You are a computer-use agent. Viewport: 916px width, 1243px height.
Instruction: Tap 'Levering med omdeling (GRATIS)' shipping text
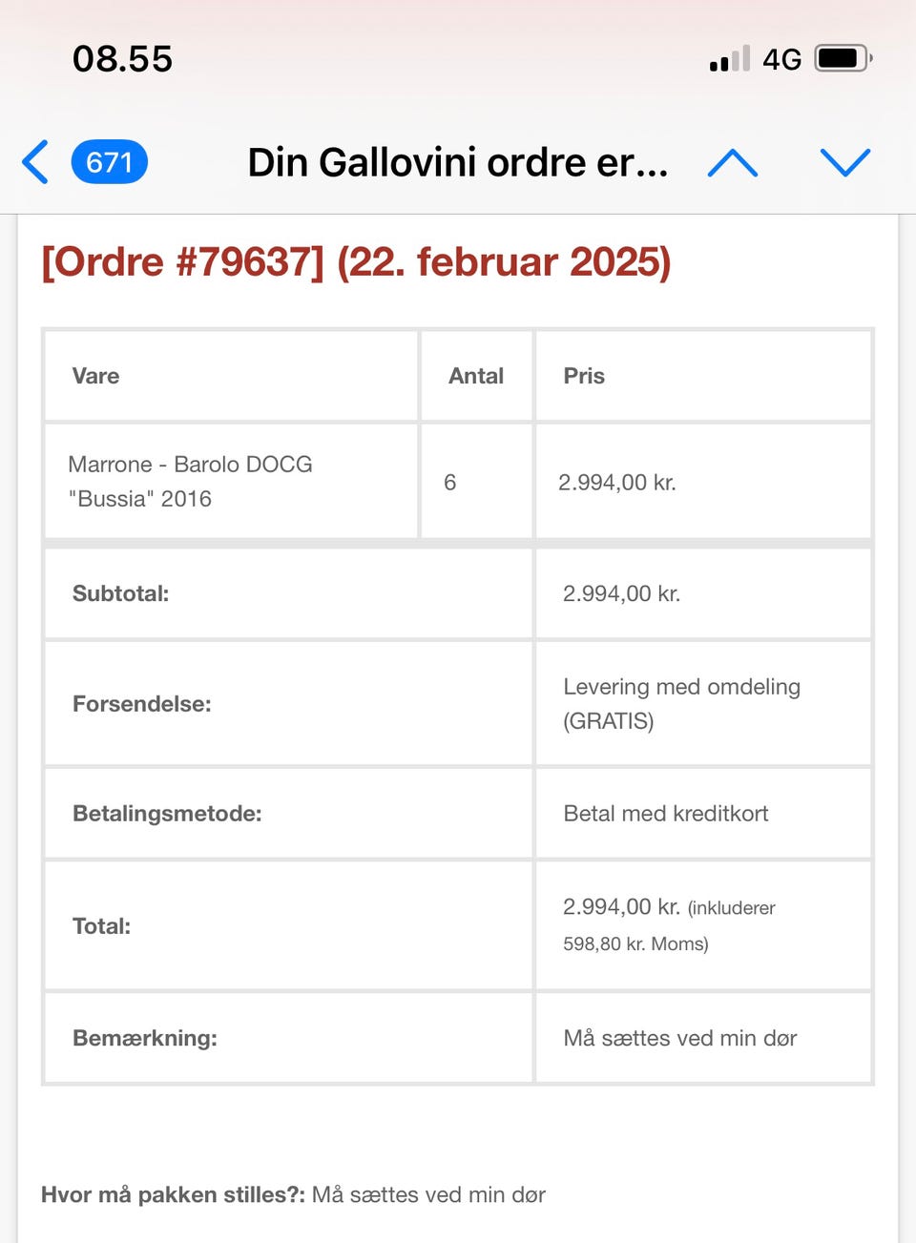coord(681,703)
